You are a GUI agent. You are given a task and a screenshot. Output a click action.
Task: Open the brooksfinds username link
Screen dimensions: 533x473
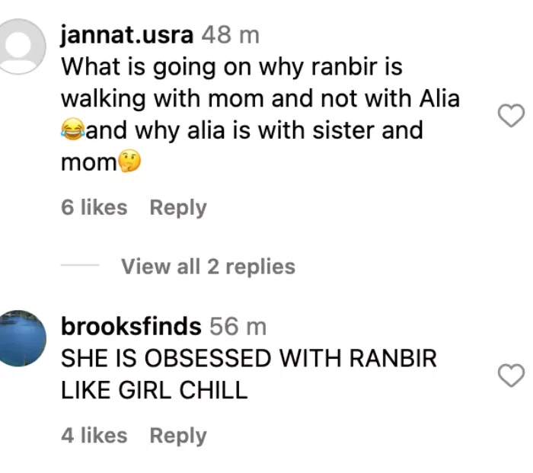click(x=131, y=327)
